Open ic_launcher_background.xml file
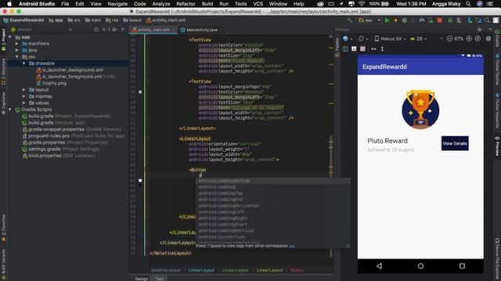The image size is (501, 281). 73,70
